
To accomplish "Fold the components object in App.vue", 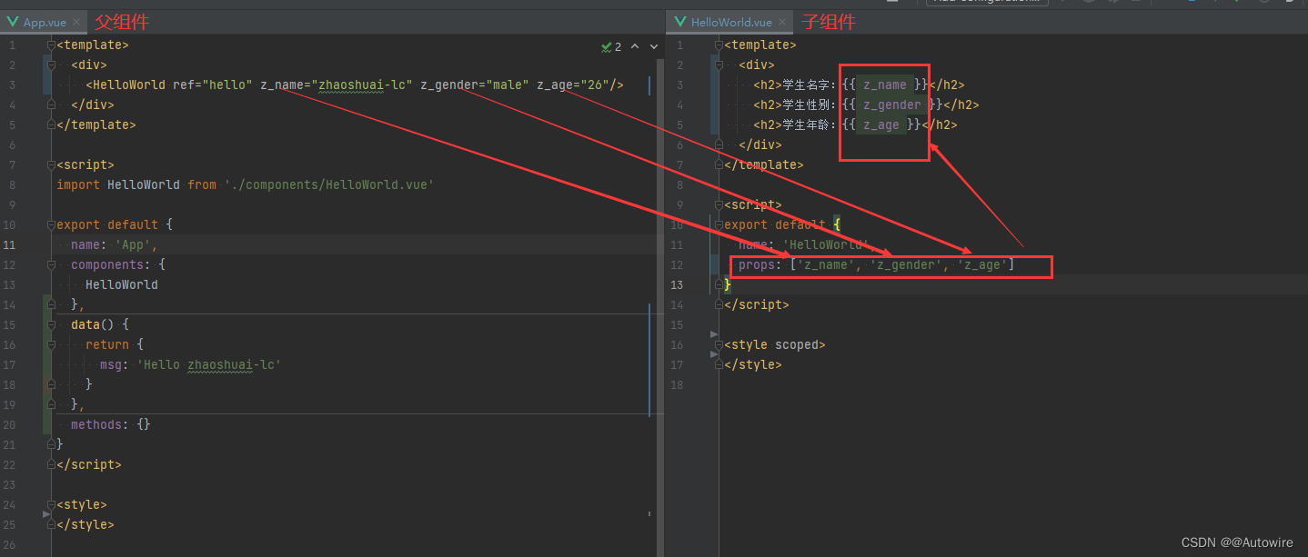I will coord(52,264).
